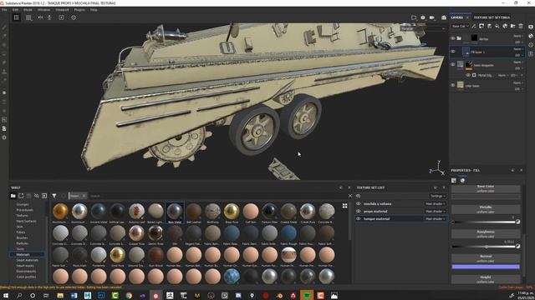Image resolution: width=535 pixels, height=300 pixels.
Task: Remove the Materials filter tag in Shelf
Action: point(84,196)
